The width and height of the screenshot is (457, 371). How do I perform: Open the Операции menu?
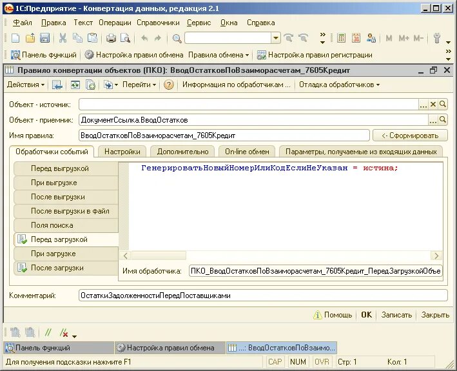115,23
